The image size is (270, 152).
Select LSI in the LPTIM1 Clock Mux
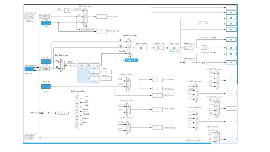pyautogui.click(x=197, y=119)
